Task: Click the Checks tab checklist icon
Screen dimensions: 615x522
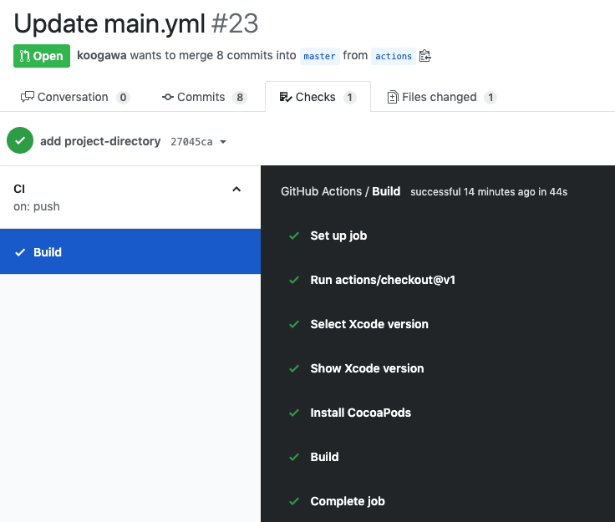Action: coord(286,97)
